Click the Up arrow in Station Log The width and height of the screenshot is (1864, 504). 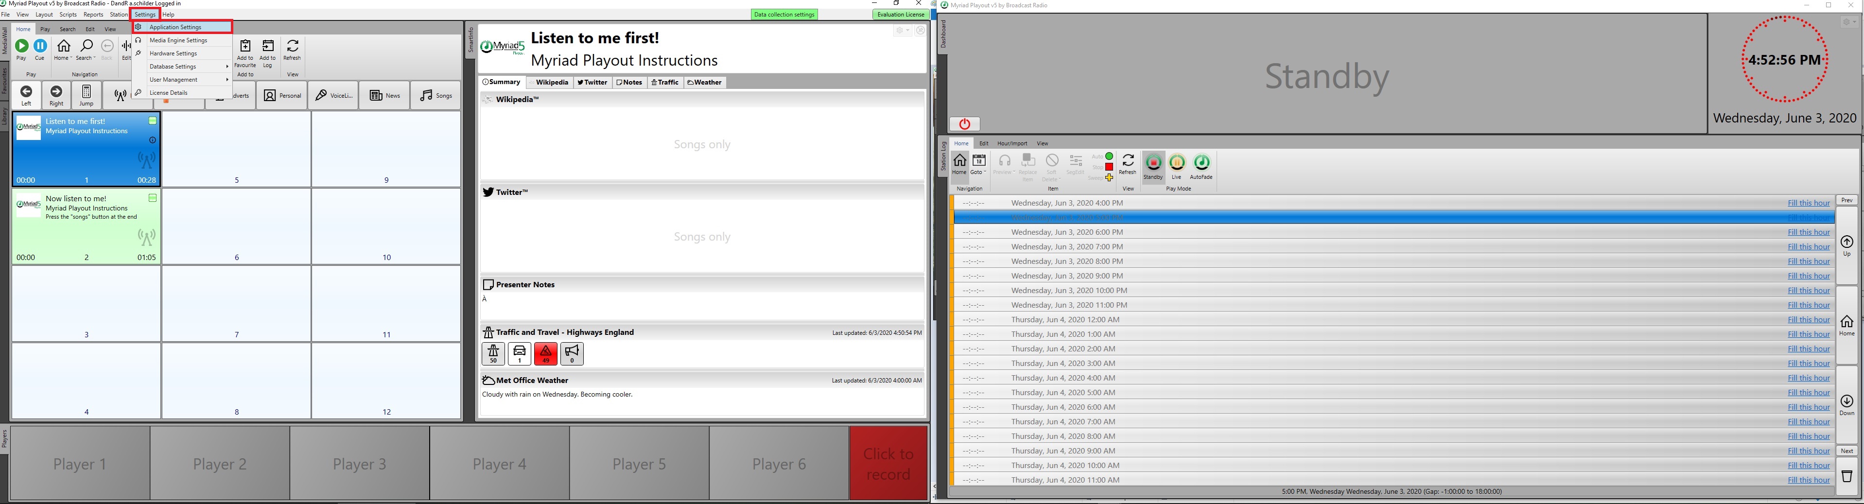pyautogui.click(x=1847, y=245)
